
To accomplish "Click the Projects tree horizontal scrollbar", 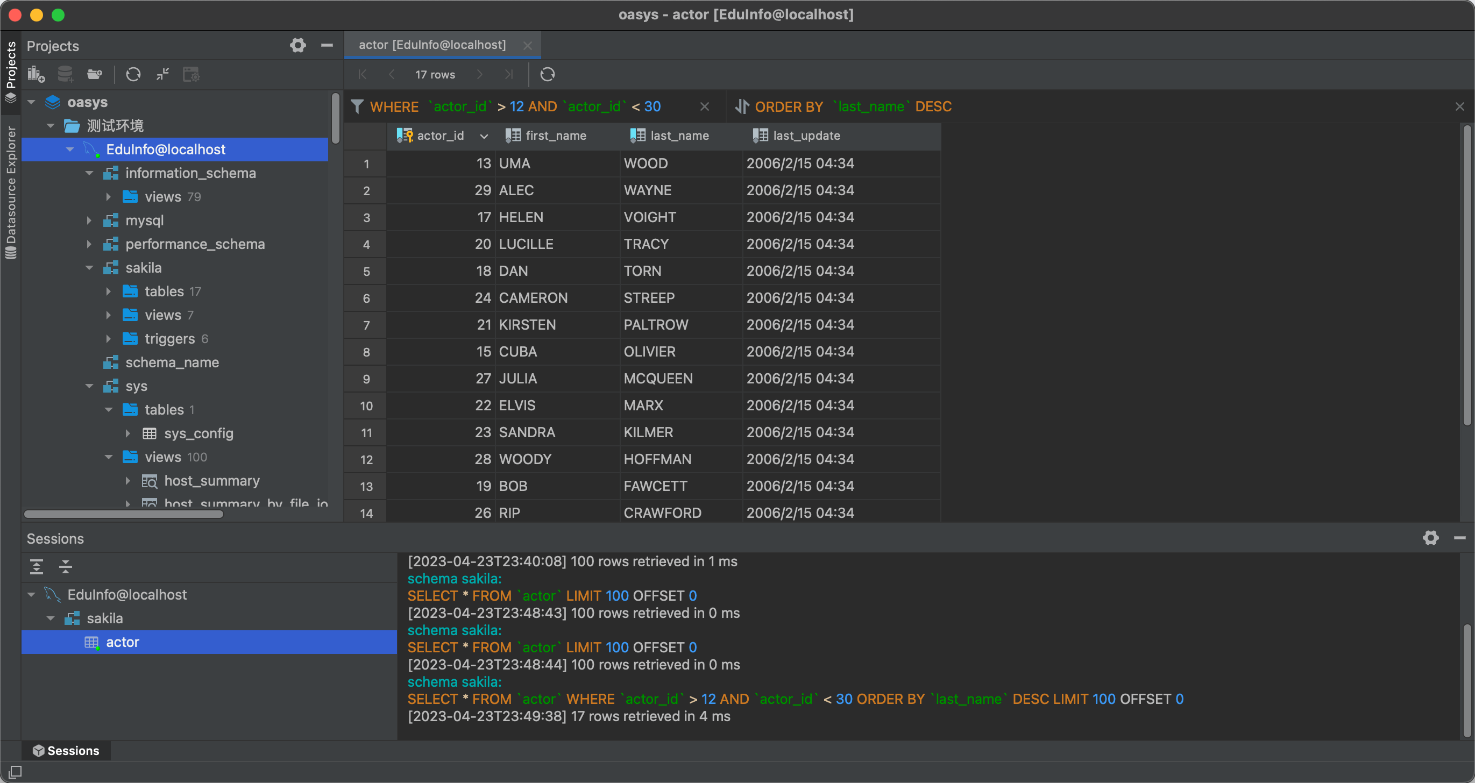I will point(124,514).
